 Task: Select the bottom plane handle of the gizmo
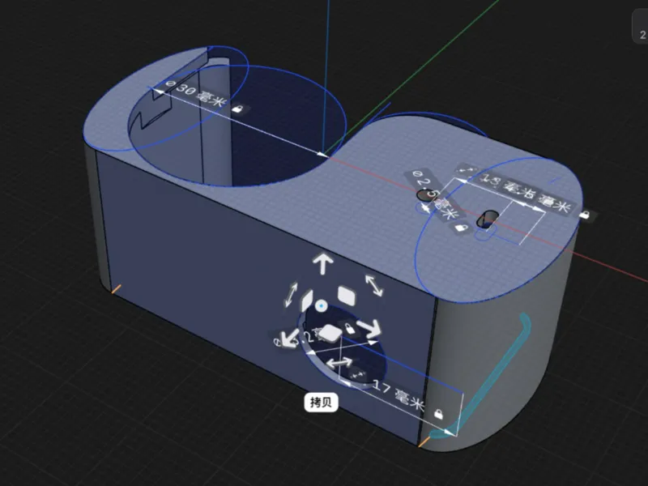click(330, 334)
